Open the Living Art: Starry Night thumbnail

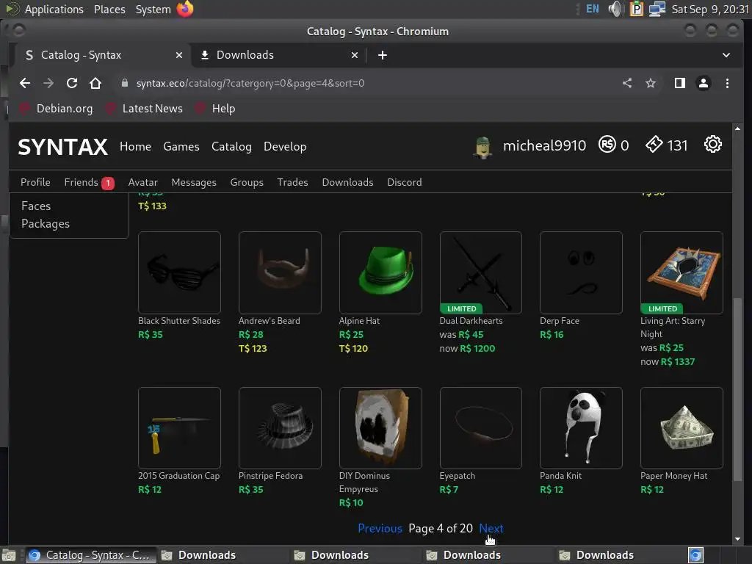[681, 272]
